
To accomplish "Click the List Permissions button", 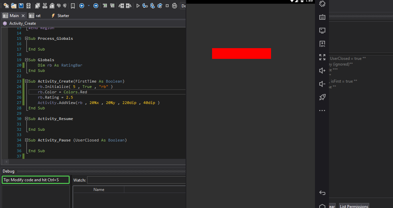I will 354,206.
